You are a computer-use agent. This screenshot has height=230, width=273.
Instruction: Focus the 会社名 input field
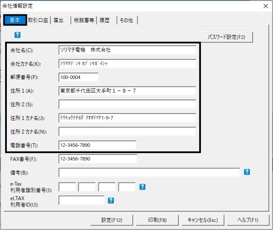[127, 50]
